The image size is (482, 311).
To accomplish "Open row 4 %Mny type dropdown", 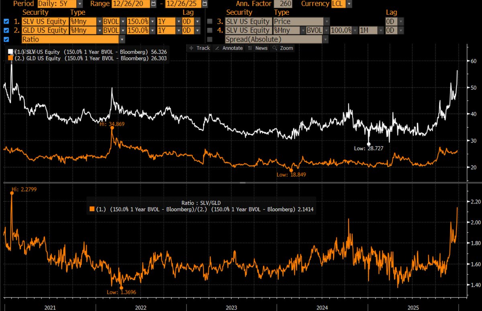I will 302,30.
